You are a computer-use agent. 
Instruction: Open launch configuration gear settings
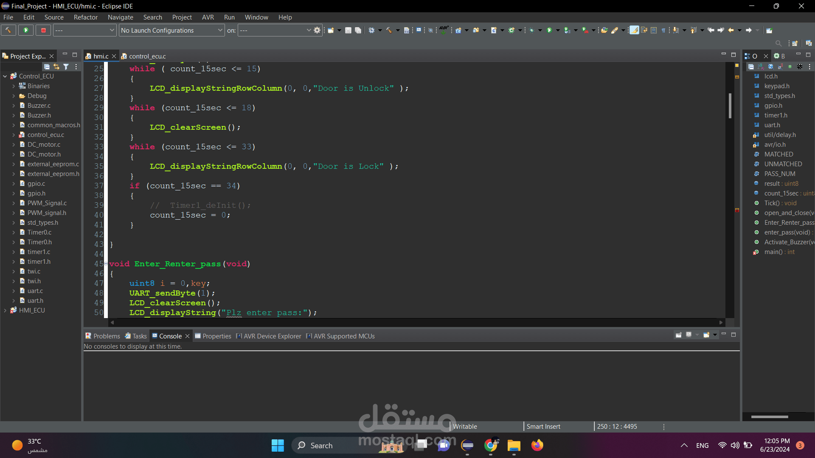pyautogui.click(x=317, y=30)
